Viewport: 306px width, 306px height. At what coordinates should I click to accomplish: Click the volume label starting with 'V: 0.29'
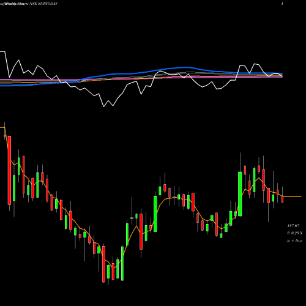click(x=295, y=233)
